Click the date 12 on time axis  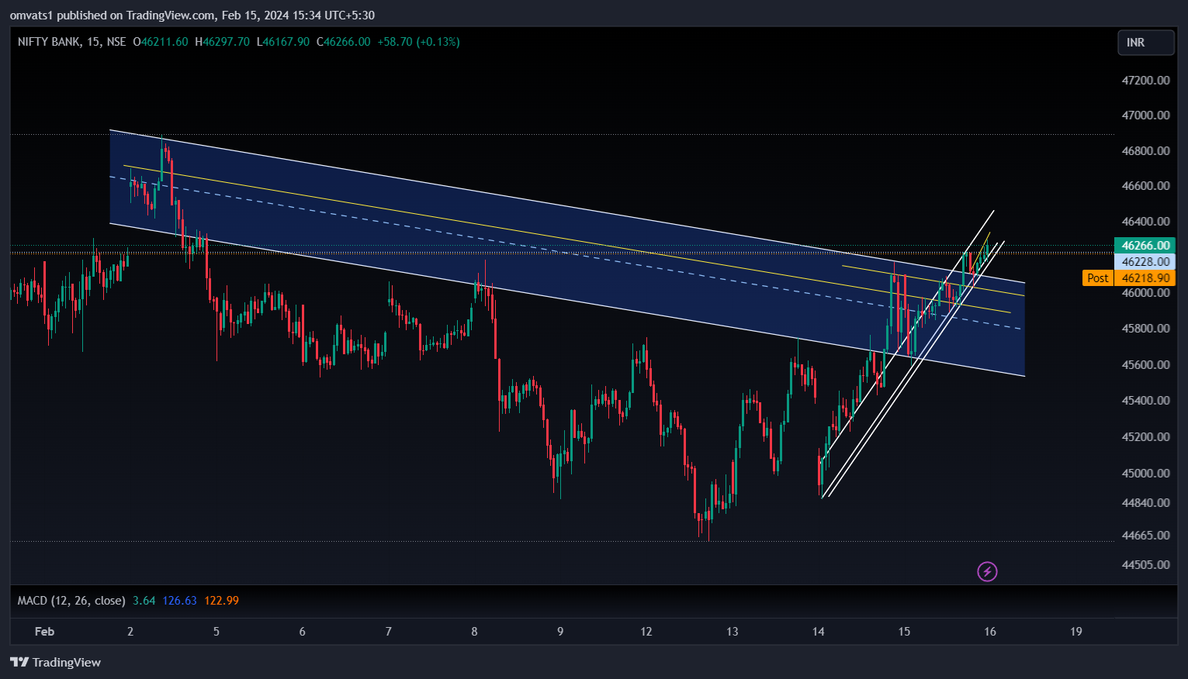click(x=646, y=632)
